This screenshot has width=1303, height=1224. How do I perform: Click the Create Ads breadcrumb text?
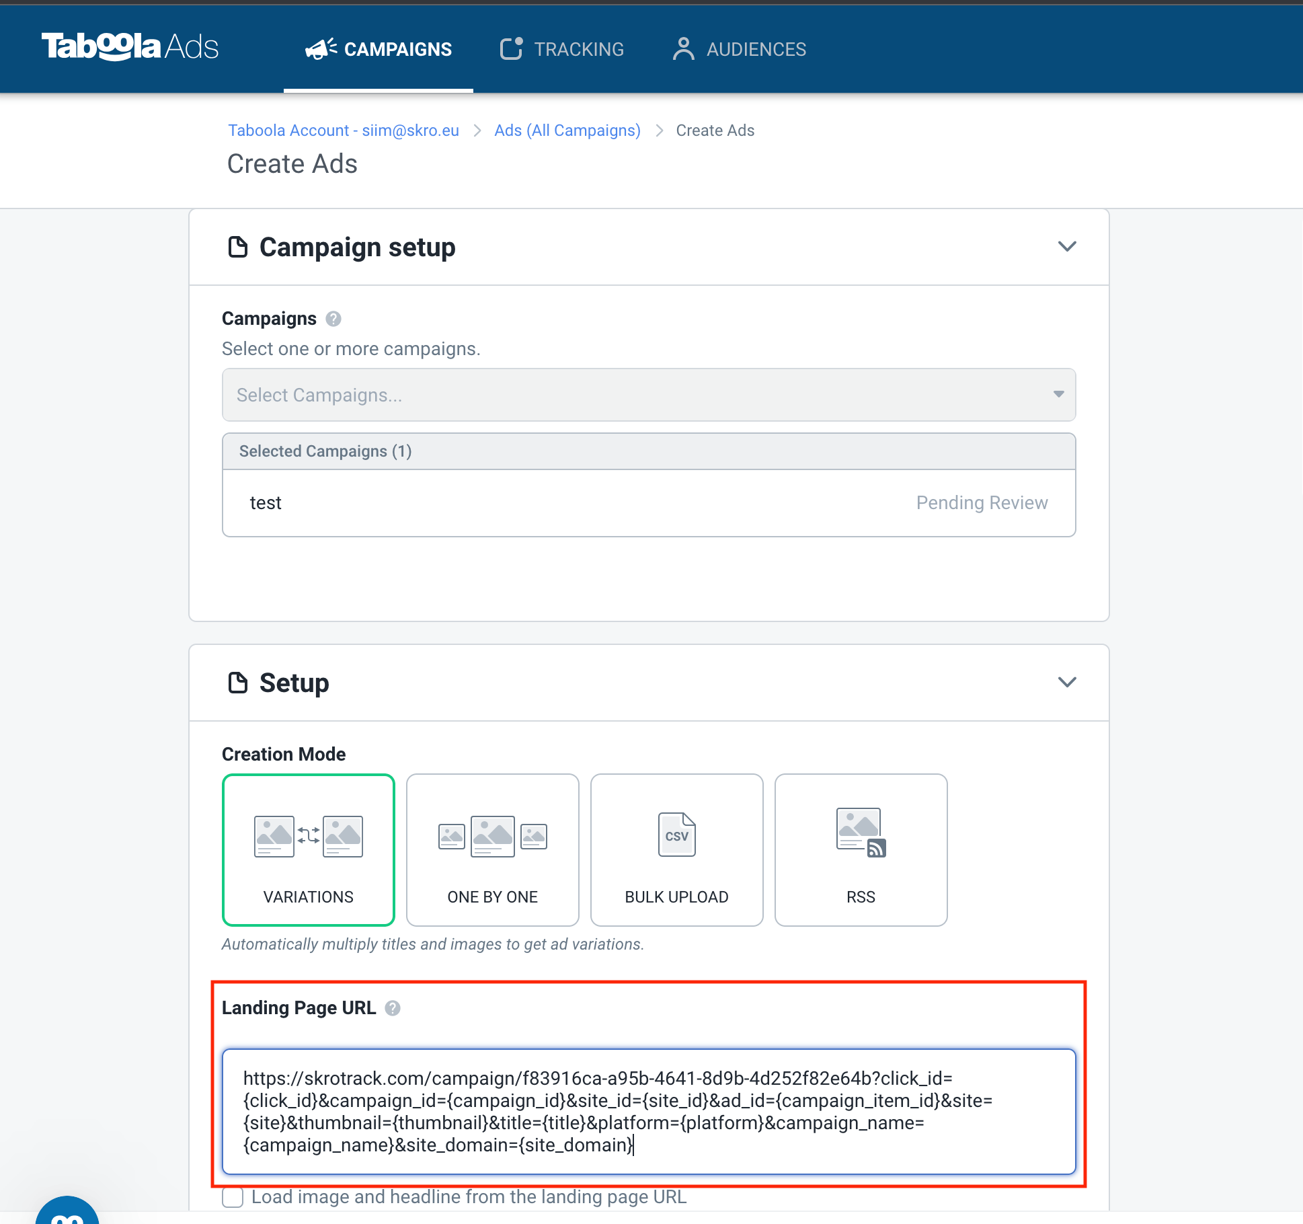715,130
